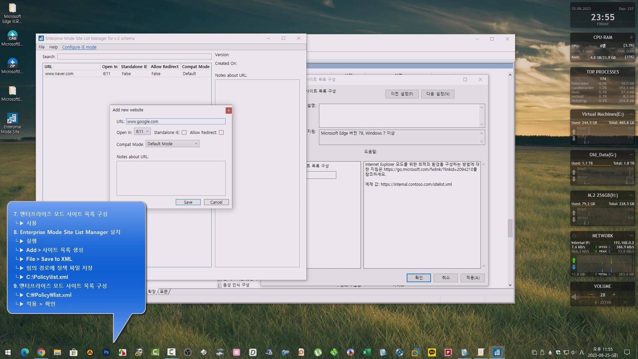Click 적용(A) in policy dialog
Screen dimensions: 638x359
pyautogui.click(x=473, y=278)
